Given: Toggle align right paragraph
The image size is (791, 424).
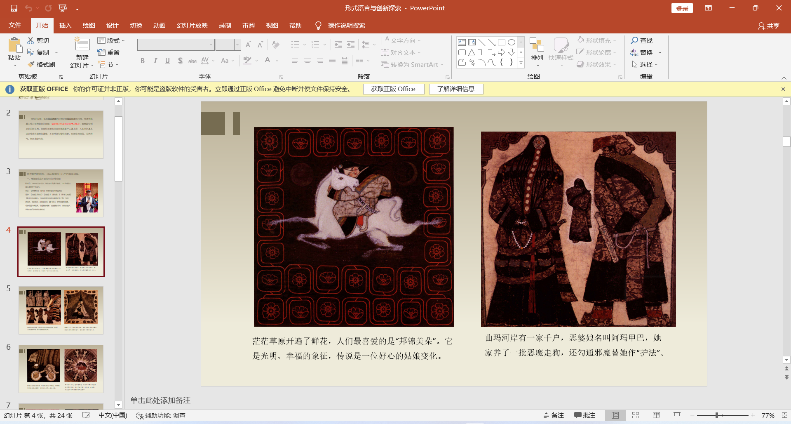Looking at the screenshot, I should 320,61.
